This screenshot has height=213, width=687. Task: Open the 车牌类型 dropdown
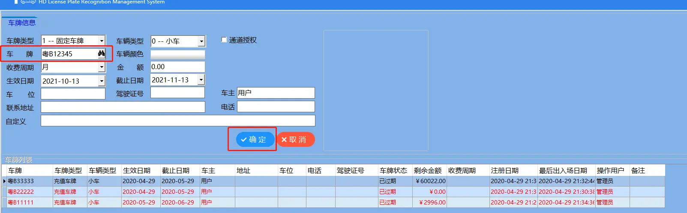pyautogui.click(x=102, y=41)
